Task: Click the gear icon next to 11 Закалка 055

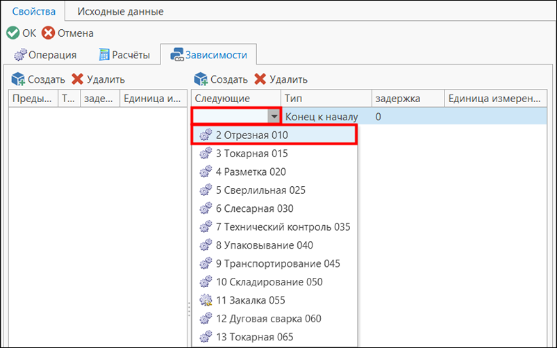Action: click(206, 300)
